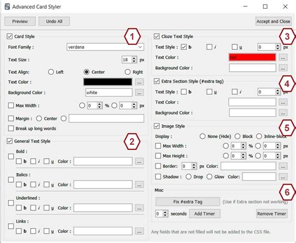The height and width of the screenshot is (243, 296).
Task: Select Margin Center radio option
Action: 39,119
